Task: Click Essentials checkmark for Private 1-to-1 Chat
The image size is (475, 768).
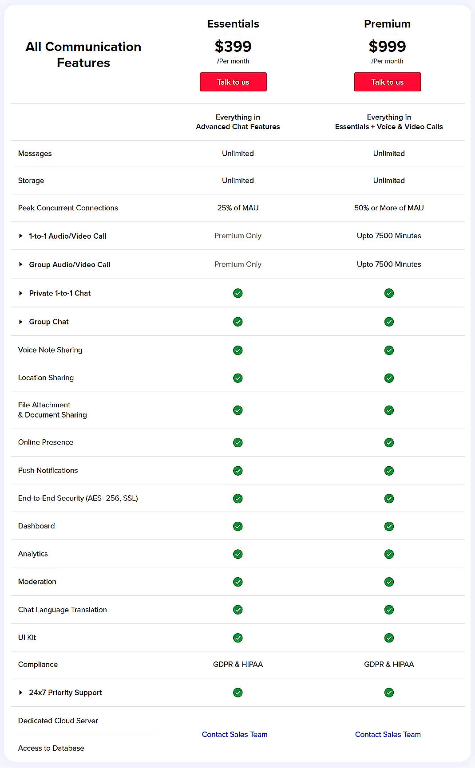Action: click(x=238, y=293)
